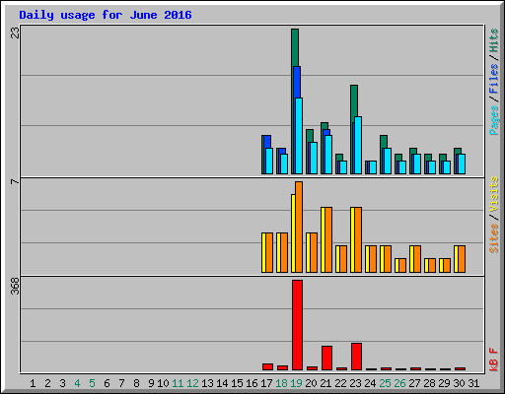The width and height of the screenshot is (505, 394).
Task: Click the day 21 cyan pages bar
Action: click(328, 155)
